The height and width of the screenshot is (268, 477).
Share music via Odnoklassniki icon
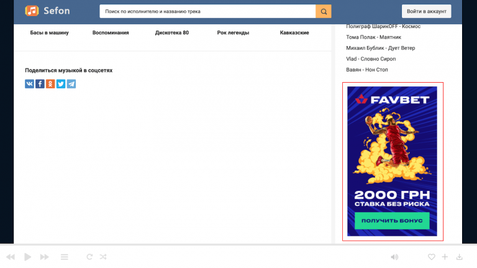pyautogui.click(x=50, y=84)
